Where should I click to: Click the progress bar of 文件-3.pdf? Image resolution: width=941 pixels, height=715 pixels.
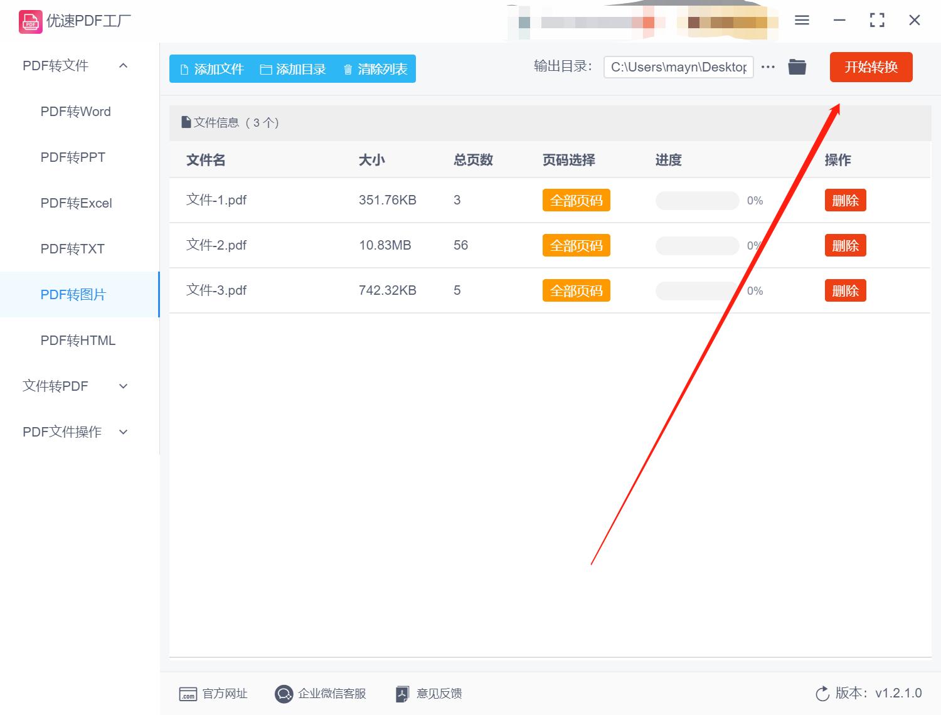coord(696,290)
